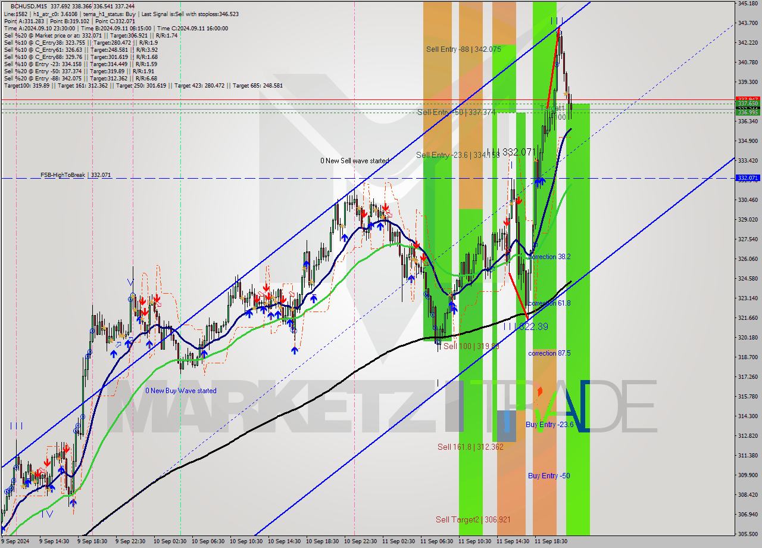Select the 'Sell Entry -50 | 337.374' label
Viewport: 762px width, 548px height.
456,112
